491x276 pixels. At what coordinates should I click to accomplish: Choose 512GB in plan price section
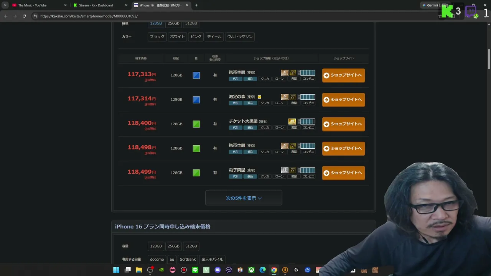point(191,246)
